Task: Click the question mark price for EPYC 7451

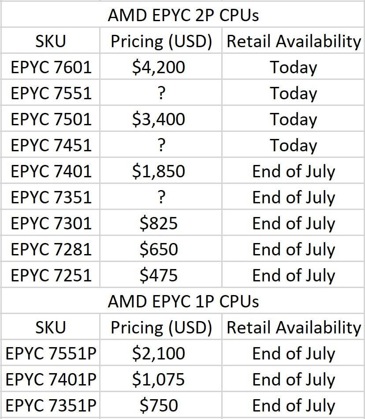Action: (161, 146)
